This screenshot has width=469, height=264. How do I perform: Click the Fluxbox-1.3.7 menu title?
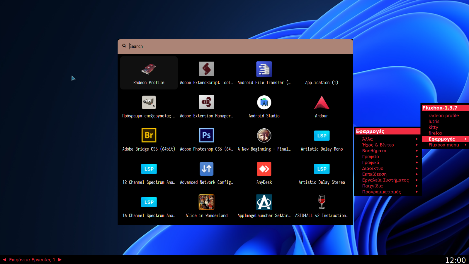pyautogui.click(x=445, y=108)
